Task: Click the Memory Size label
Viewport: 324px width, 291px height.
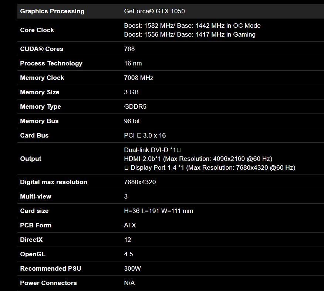Action: click(40, 92)
